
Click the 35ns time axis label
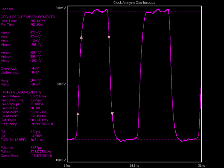[200, 165]
